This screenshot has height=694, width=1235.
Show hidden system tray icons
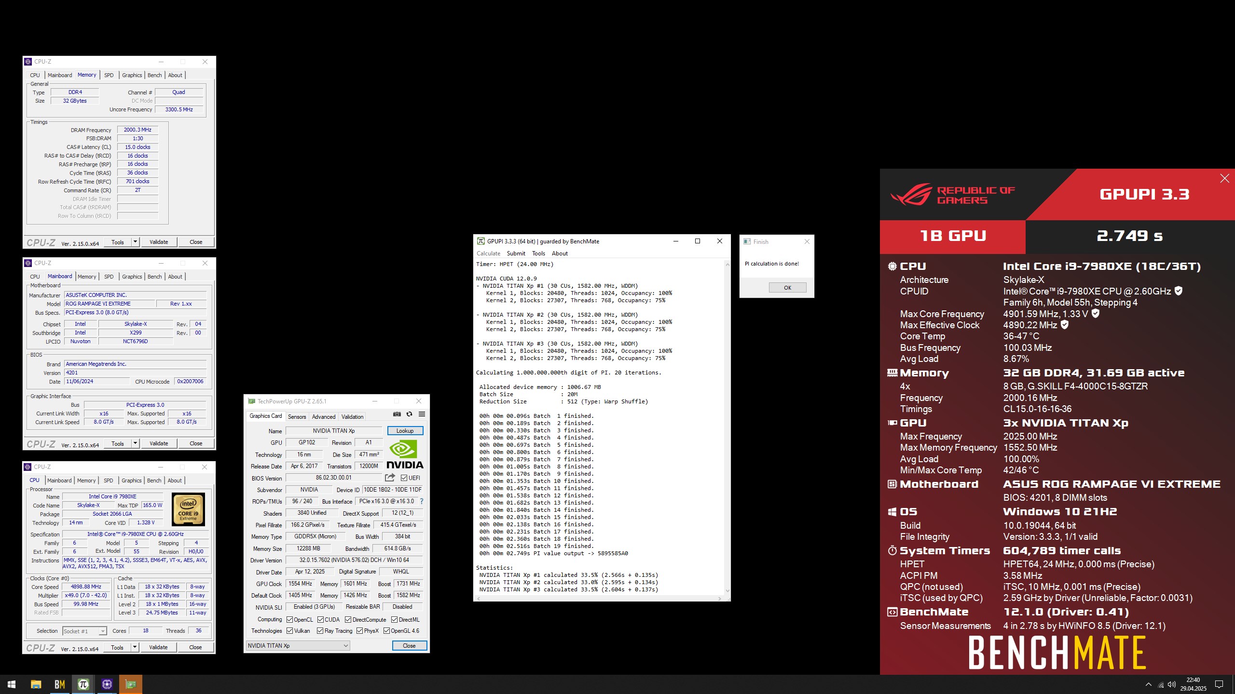point(1149,684)
